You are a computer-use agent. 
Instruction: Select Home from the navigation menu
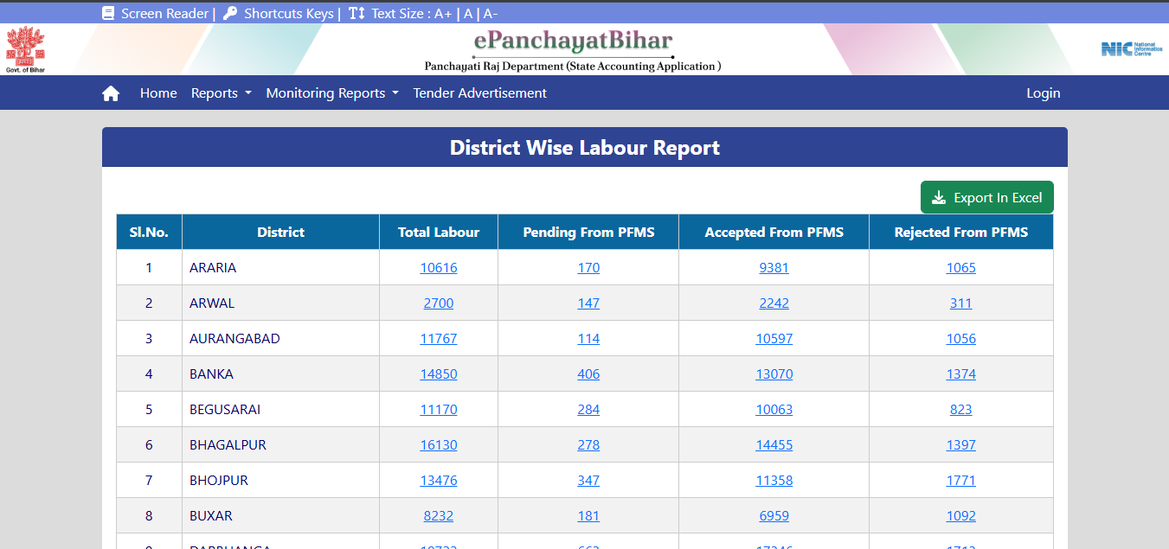click(158, 93)
